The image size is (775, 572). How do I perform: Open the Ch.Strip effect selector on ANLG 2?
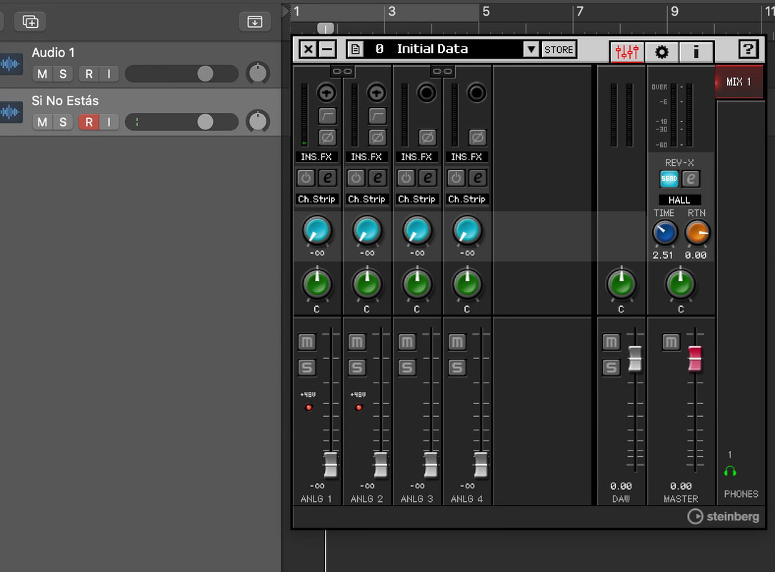tap(366, 199)
